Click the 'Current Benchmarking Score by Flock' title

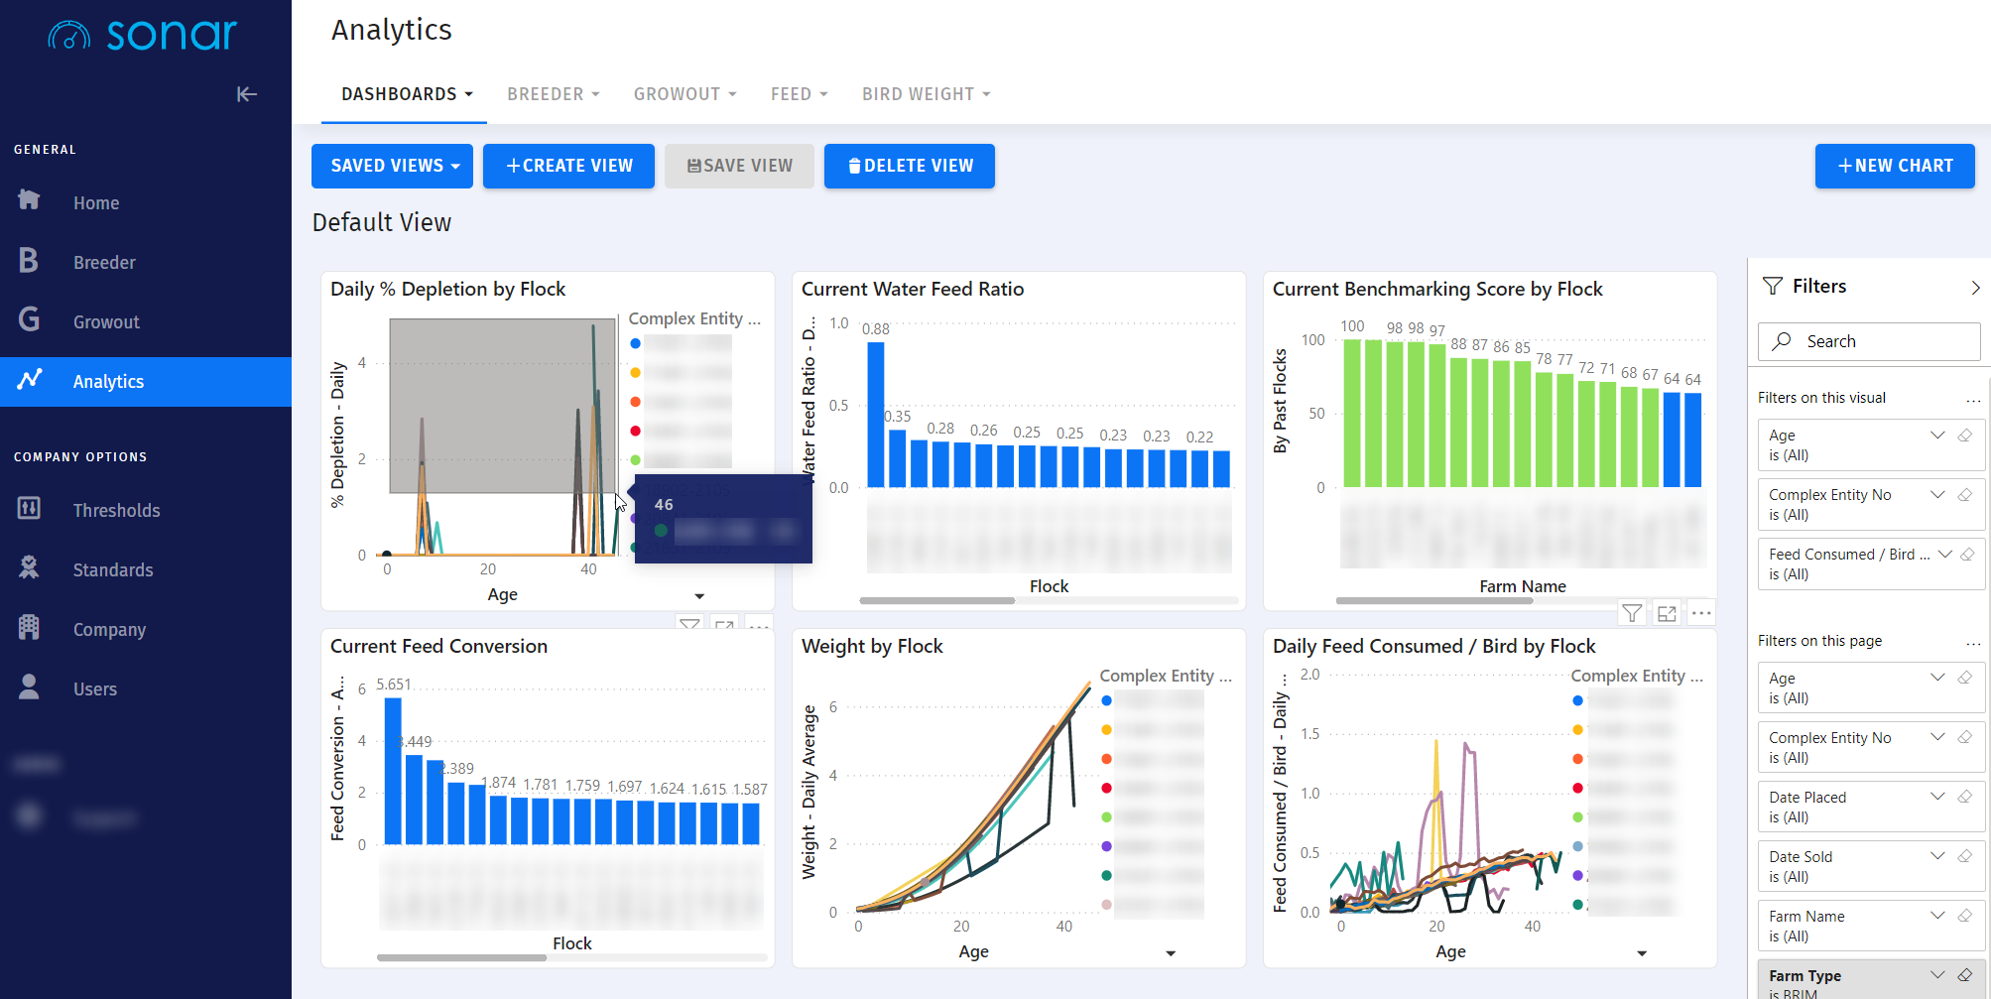1437,289
